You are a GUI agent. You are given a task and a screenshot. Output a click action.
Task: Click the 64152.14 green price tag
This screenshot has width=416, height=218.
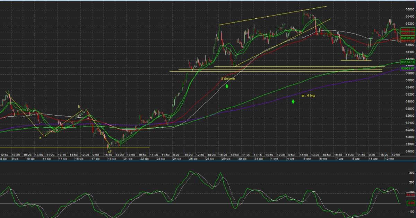[x=408, y=62]
